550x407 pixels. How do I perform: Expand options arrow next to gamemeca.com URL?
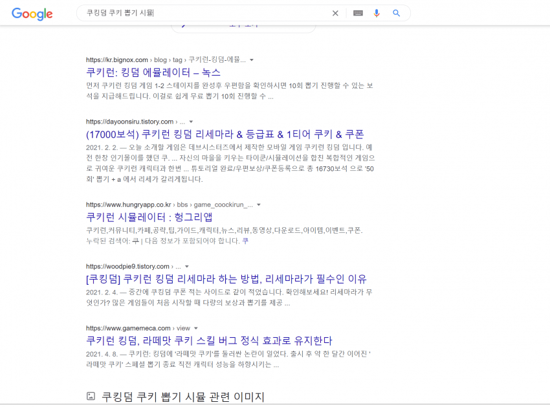click(x=196, y=329)
